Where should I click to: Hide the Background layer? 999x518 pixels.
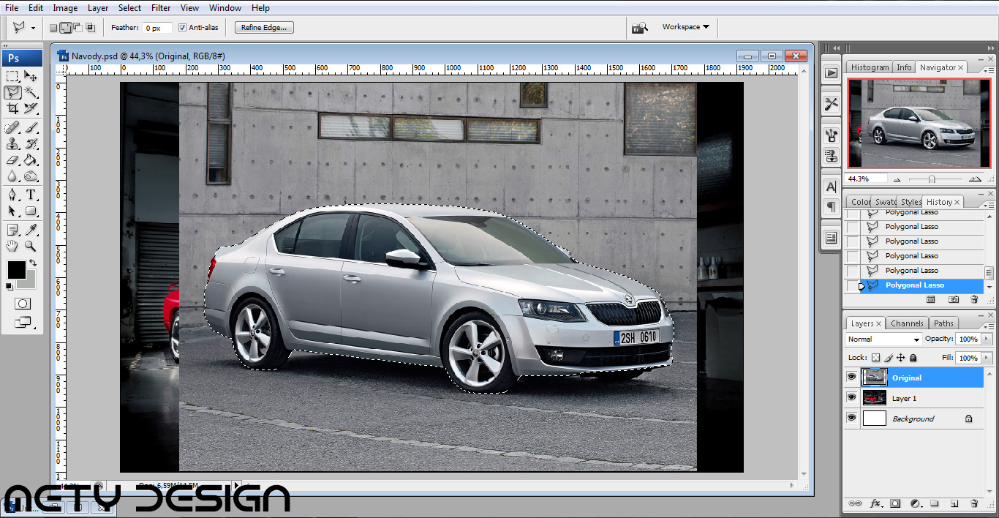point(851,418)
